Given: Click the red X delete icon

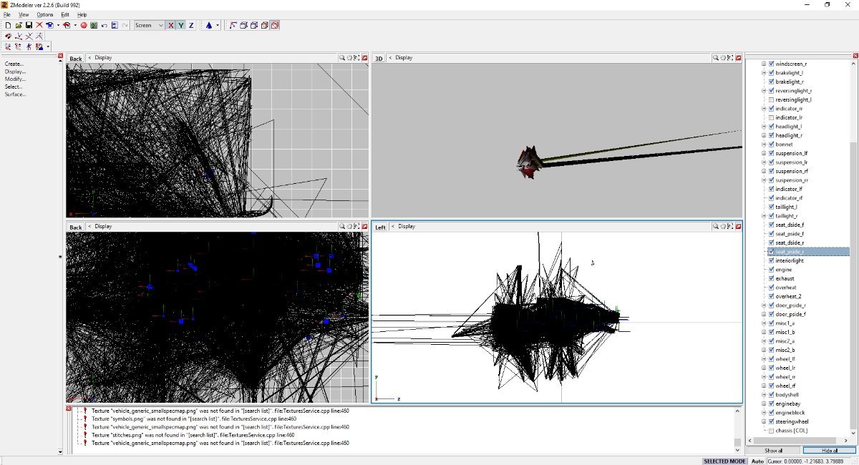Looking at the screenshot, I should (39, 25).
